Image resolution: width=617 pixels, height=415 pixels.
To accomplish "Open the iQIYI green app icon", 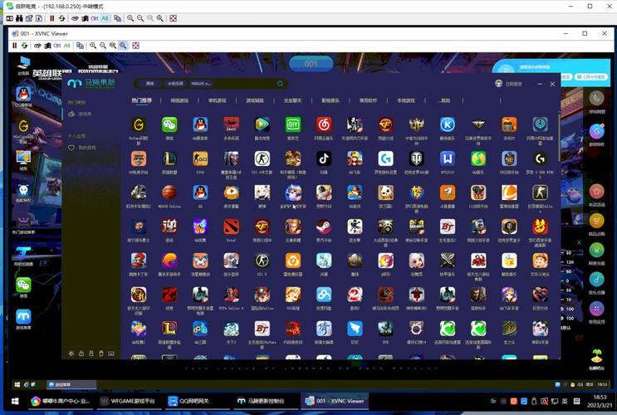I will pyautogui.click(x=293, y=124).
